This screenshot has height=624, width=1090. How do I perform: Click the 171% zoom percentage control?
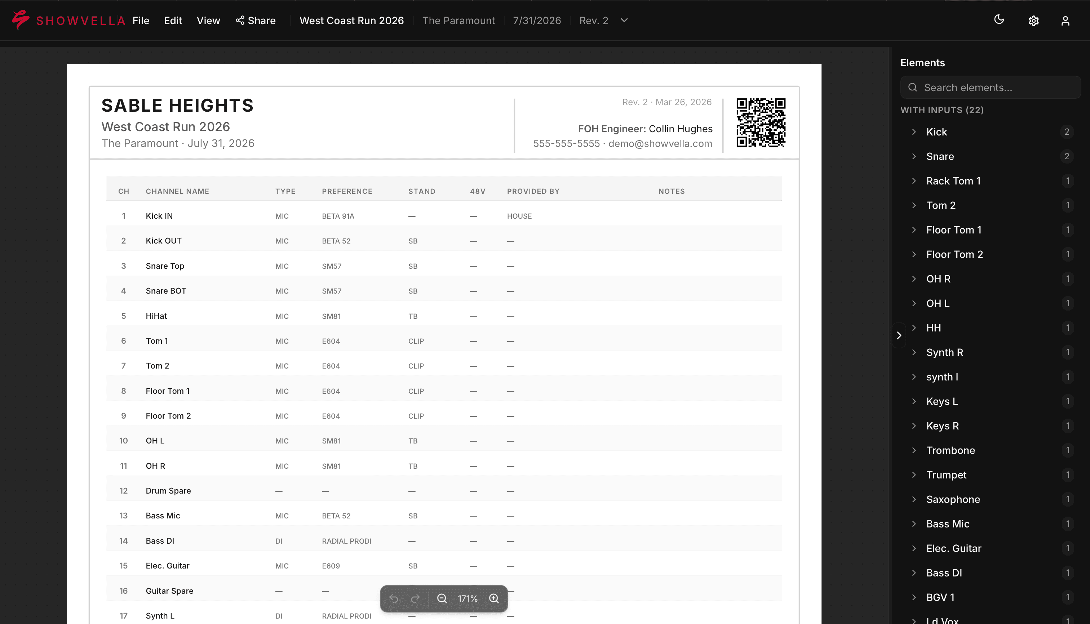(468, 598)
